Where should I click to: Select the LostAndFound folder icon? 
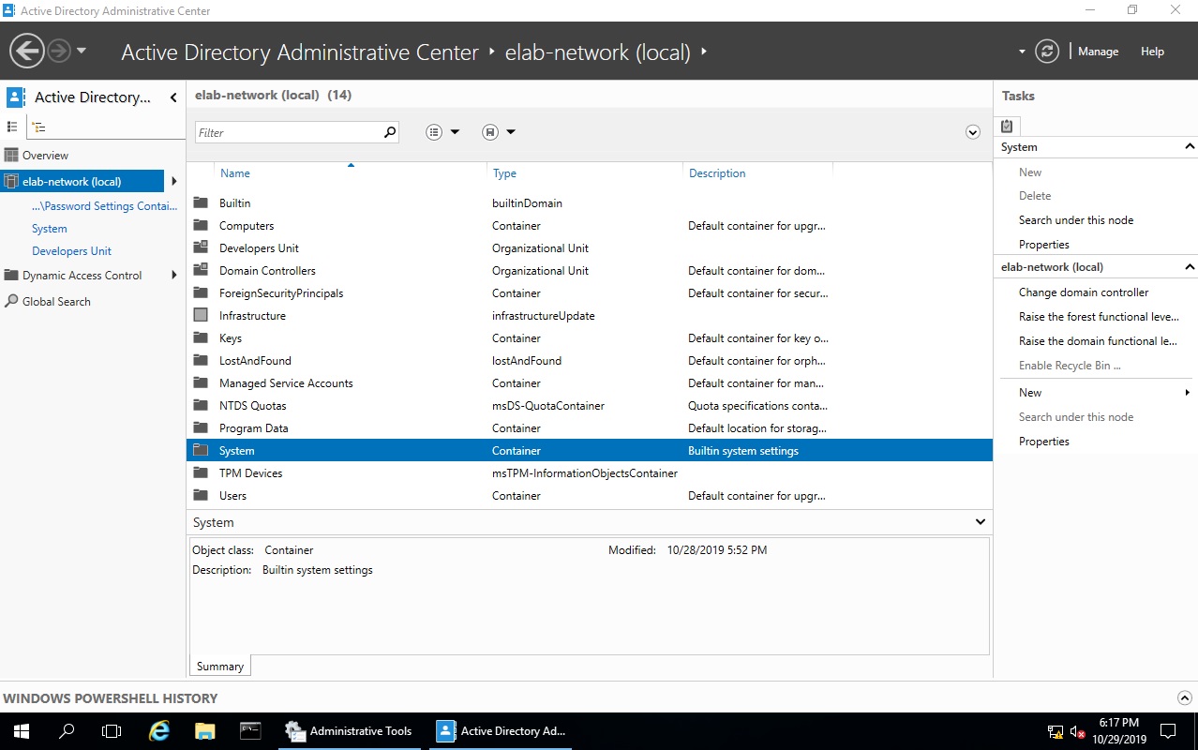201,360
